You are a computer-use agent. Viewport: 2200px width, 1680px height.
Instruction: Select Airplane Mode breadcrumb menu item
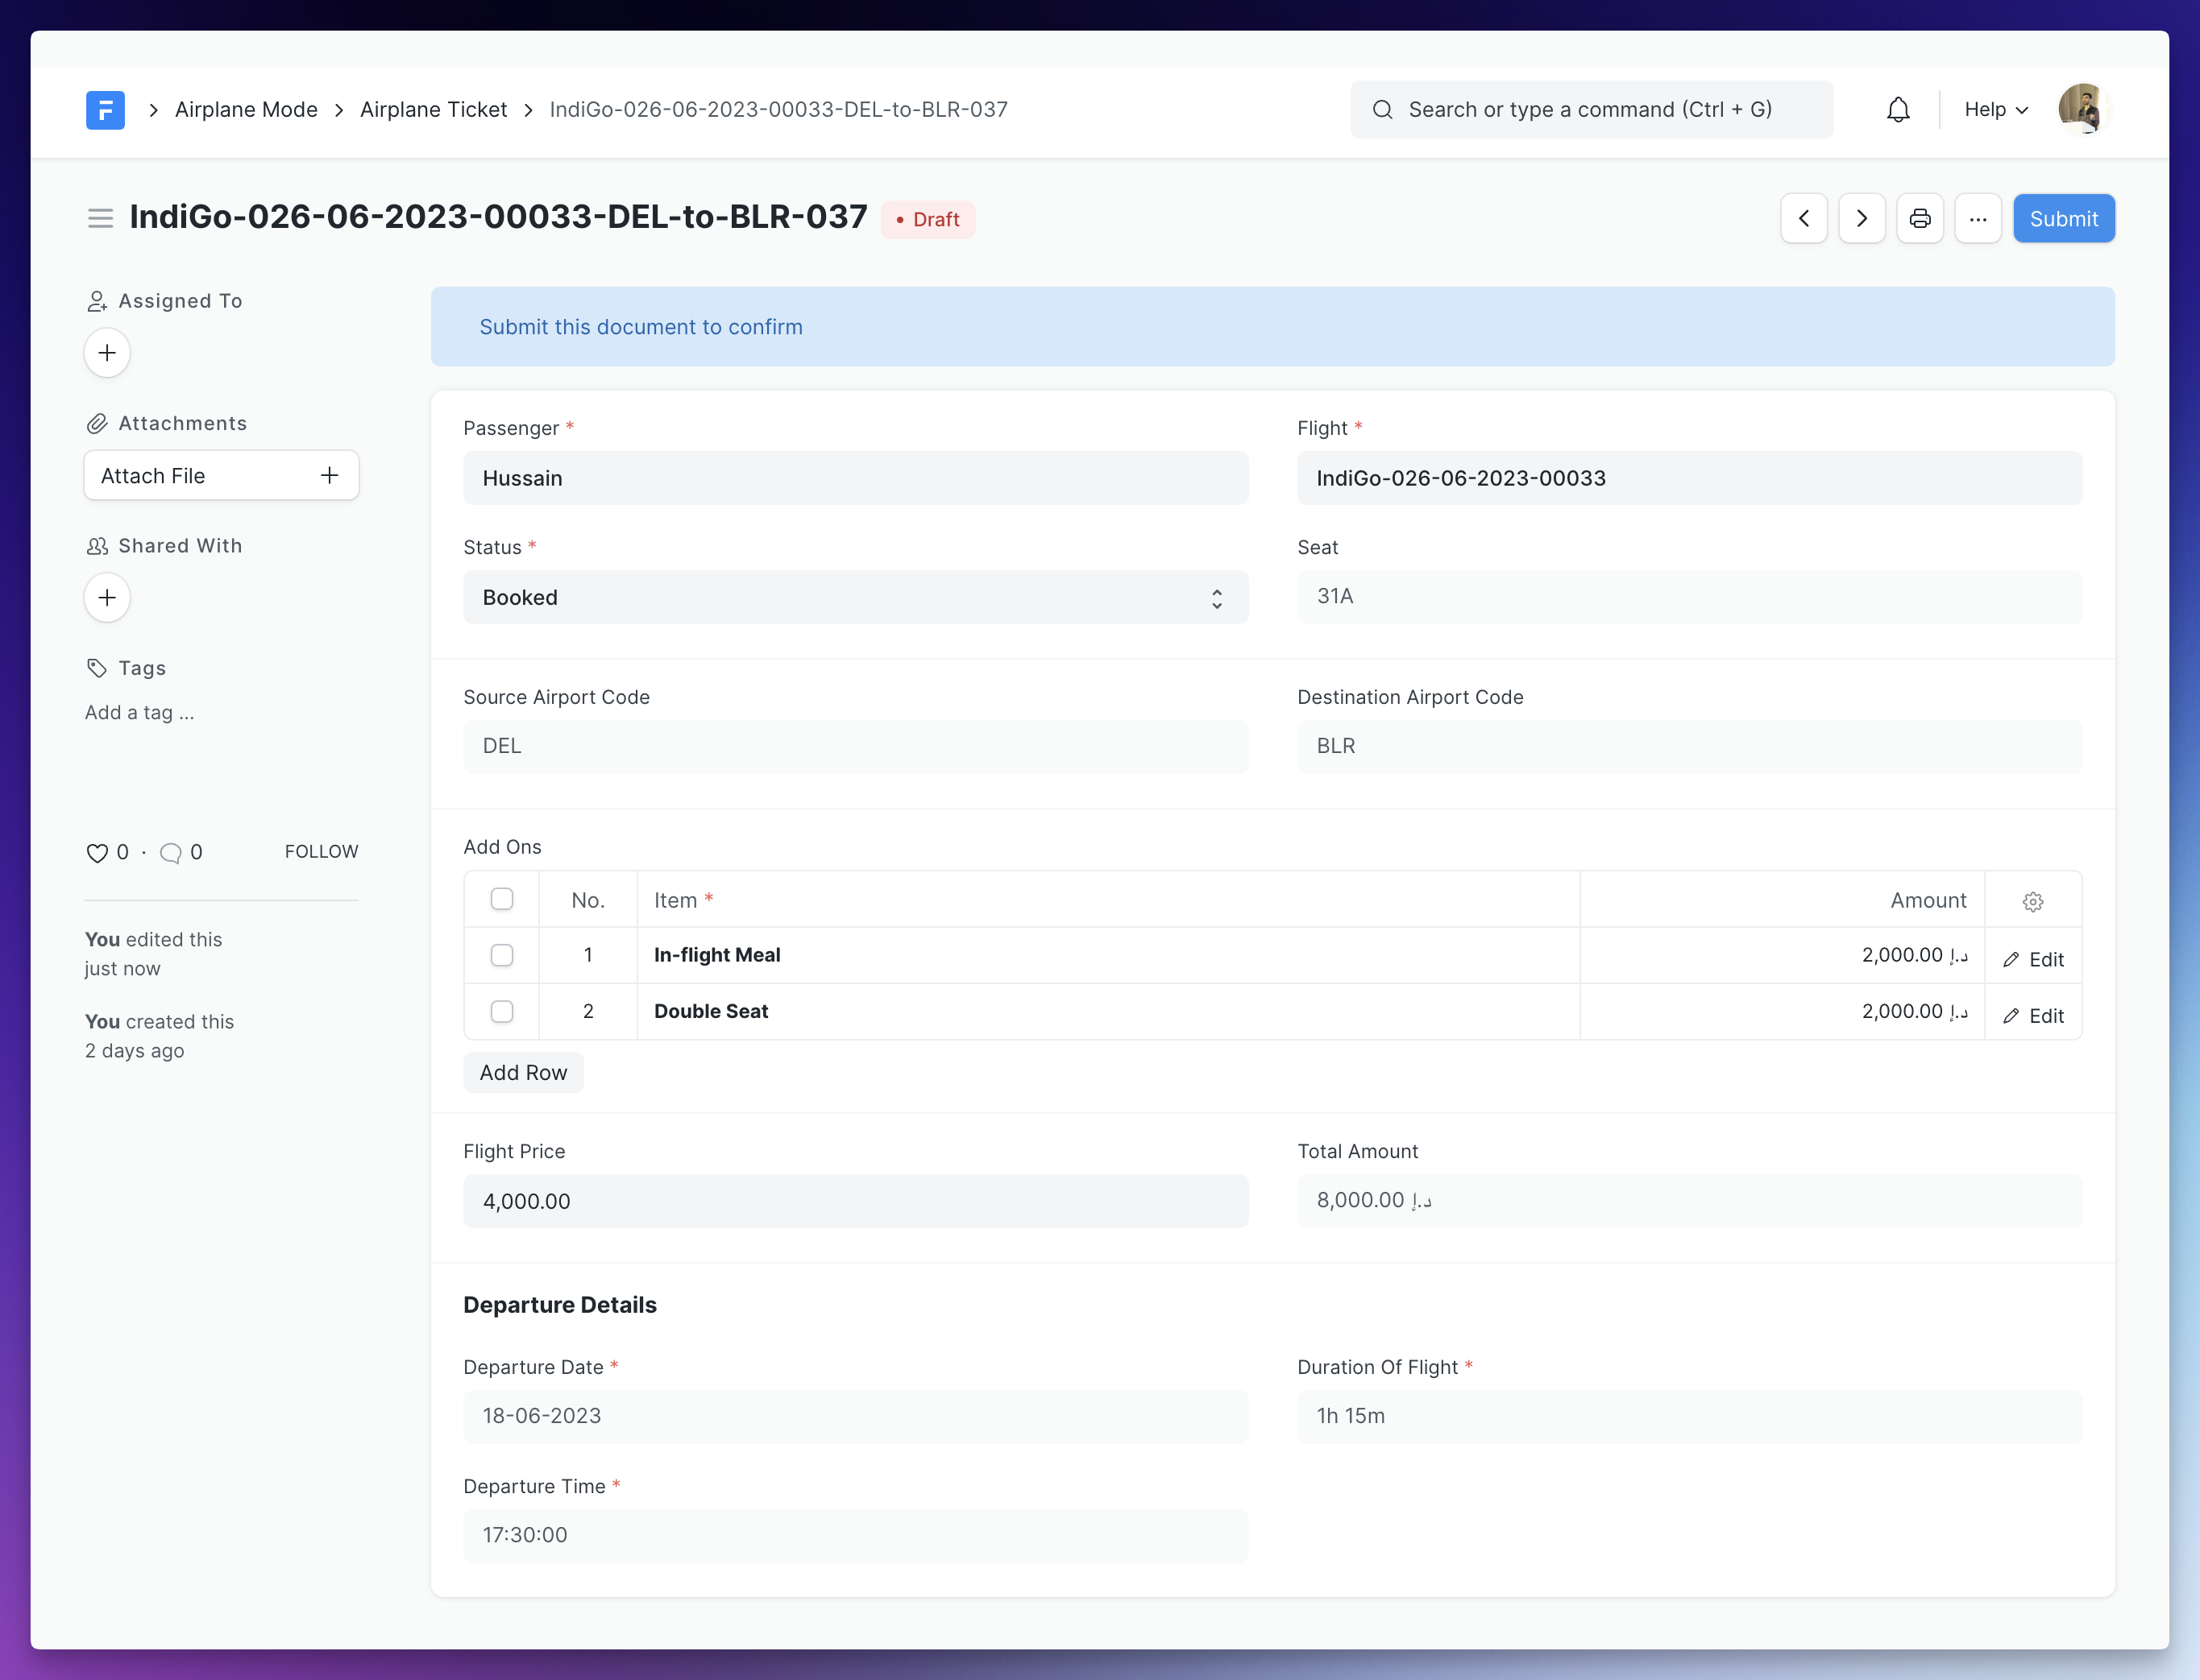pos(246,110)
